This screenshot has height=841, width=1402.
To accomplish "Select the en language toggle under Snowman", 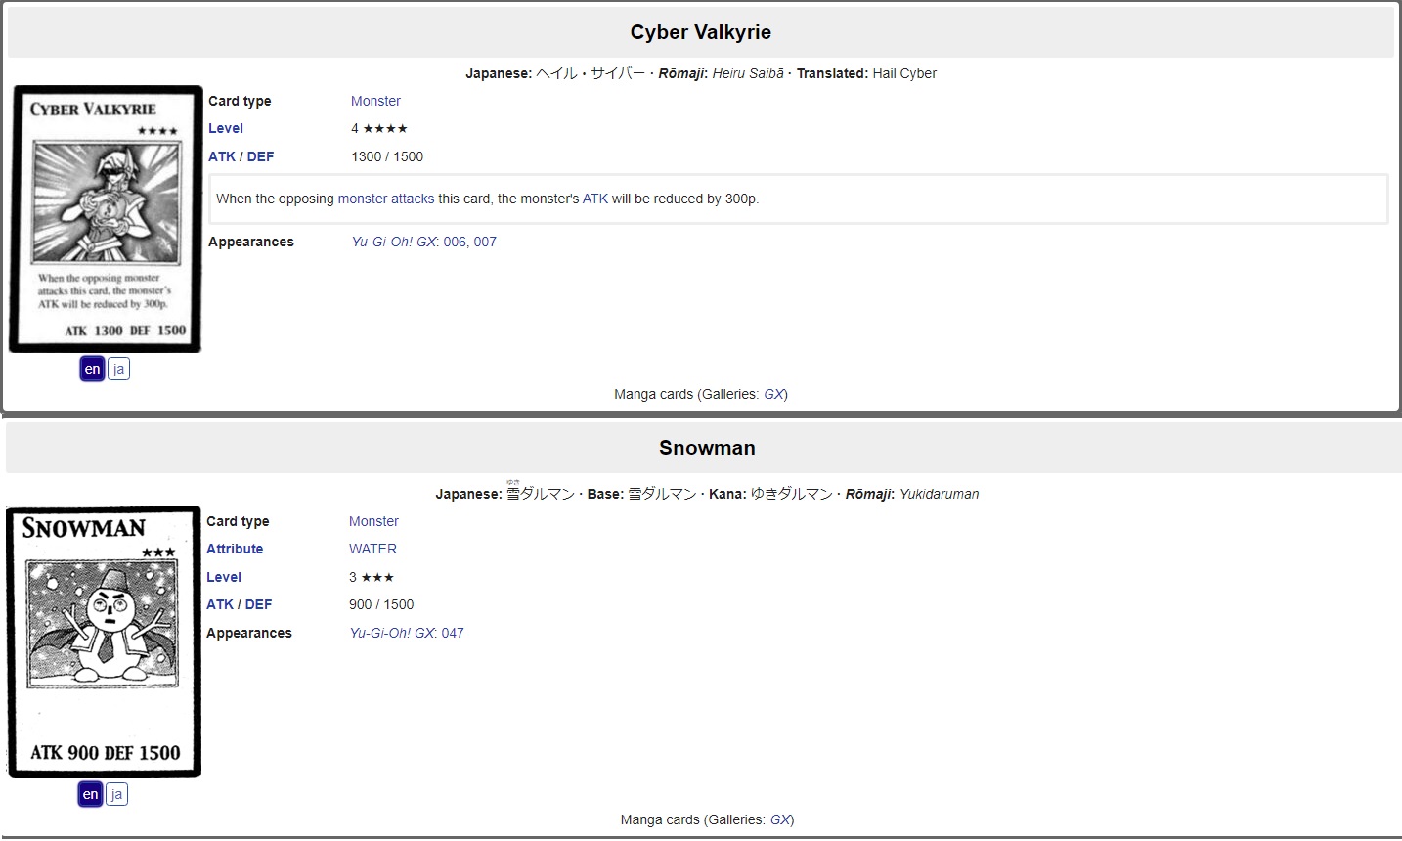I will pos(90,794).
